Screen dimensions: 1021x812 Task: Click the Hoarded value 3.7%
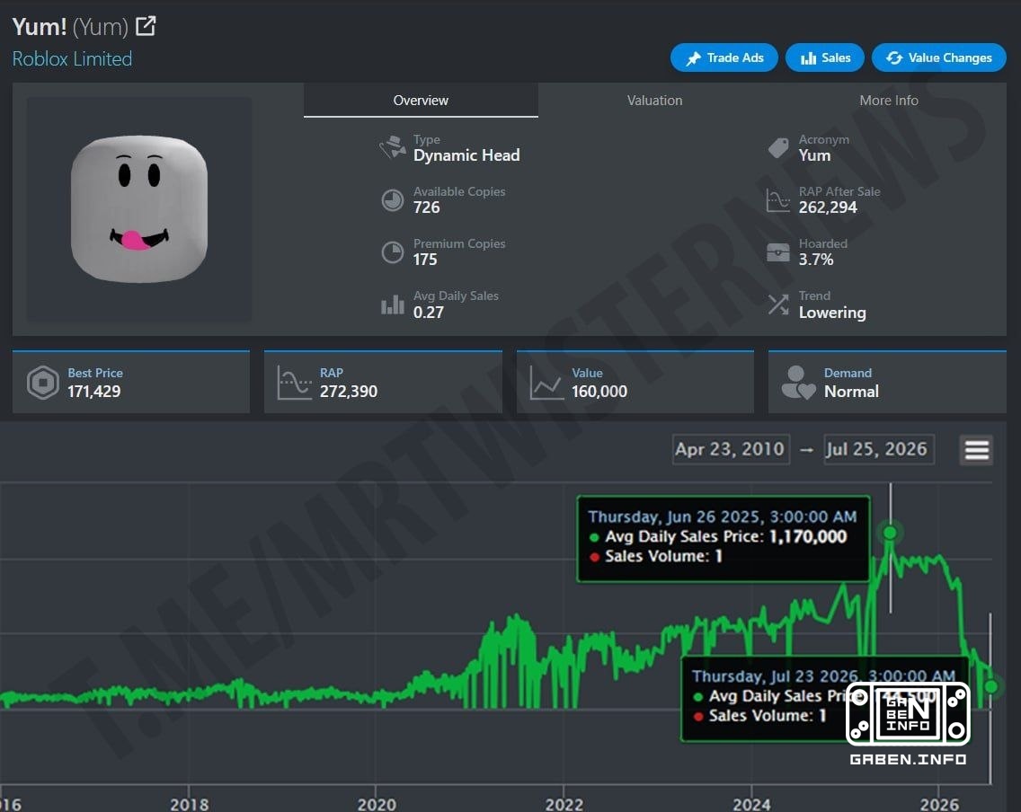tap(816, 260)
